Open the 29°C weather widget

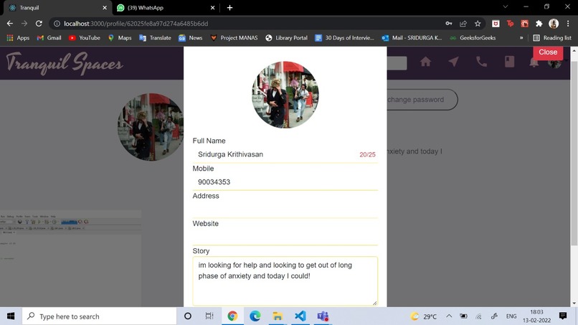424,316
